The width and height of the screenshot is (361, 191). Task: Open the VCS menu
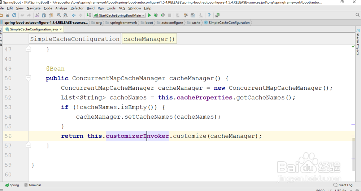point(122,8)
